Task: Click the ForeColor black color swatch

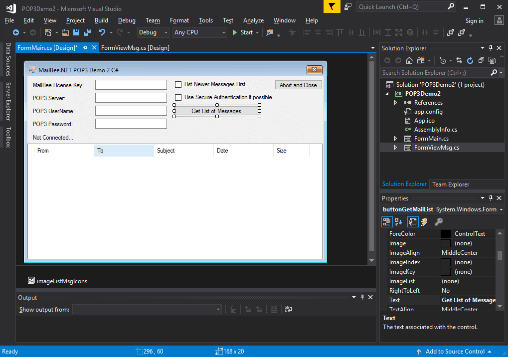Action: pos(446,234)
